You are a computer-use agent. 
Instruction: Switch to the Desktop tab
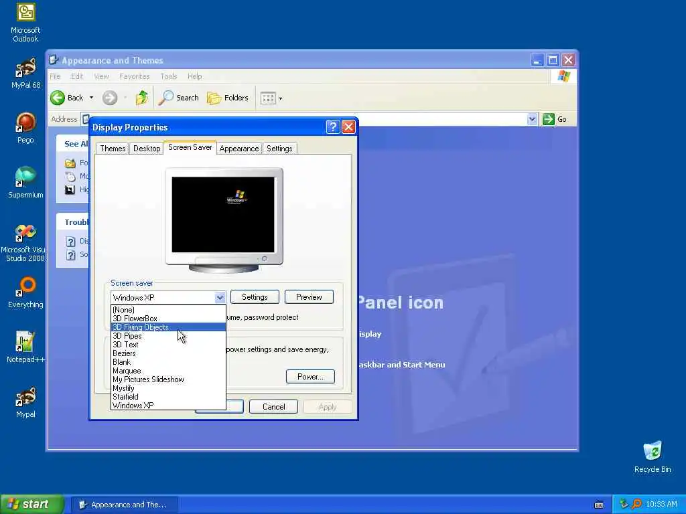(x=147, y=149)
